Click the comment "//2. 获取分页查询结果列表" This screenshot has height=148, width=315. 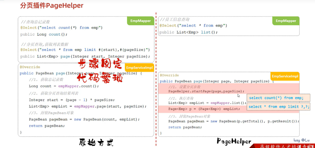[54, 93]
